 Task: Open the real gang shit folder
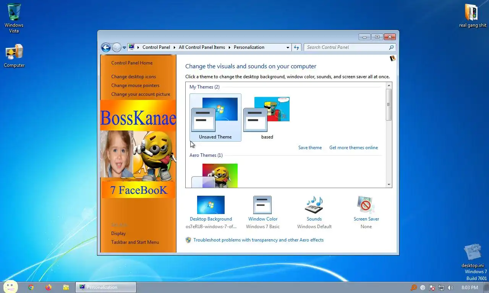point(473,15)
